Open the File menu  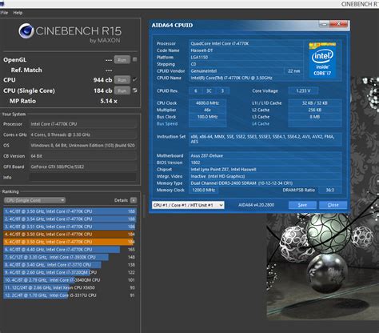(x=5, y=13)
